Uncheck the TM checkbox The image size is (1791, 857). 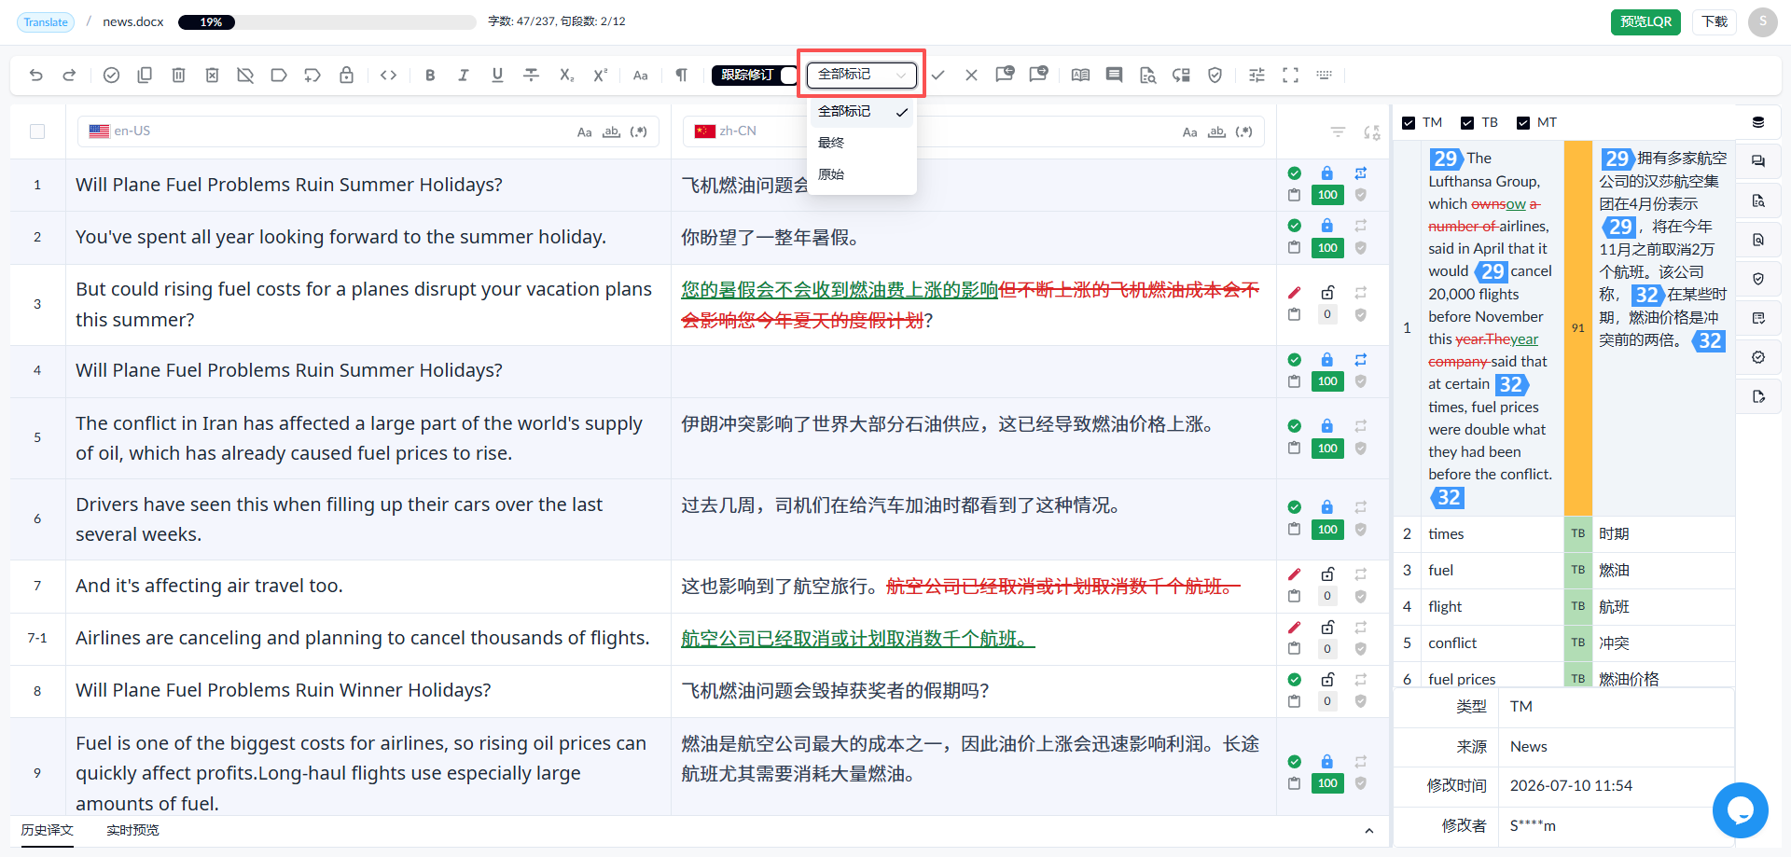click(x=1409, y=123)
